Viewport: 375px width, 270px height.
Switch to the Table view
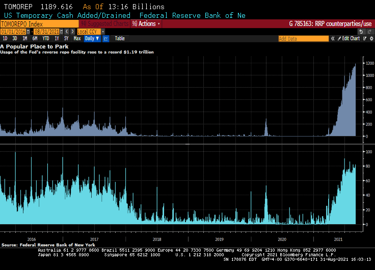pos(120,39)
